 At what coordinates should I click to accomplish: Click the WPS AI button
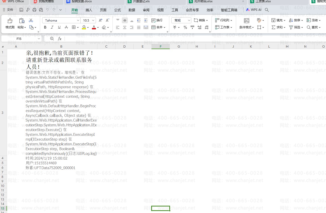[254, 10]
